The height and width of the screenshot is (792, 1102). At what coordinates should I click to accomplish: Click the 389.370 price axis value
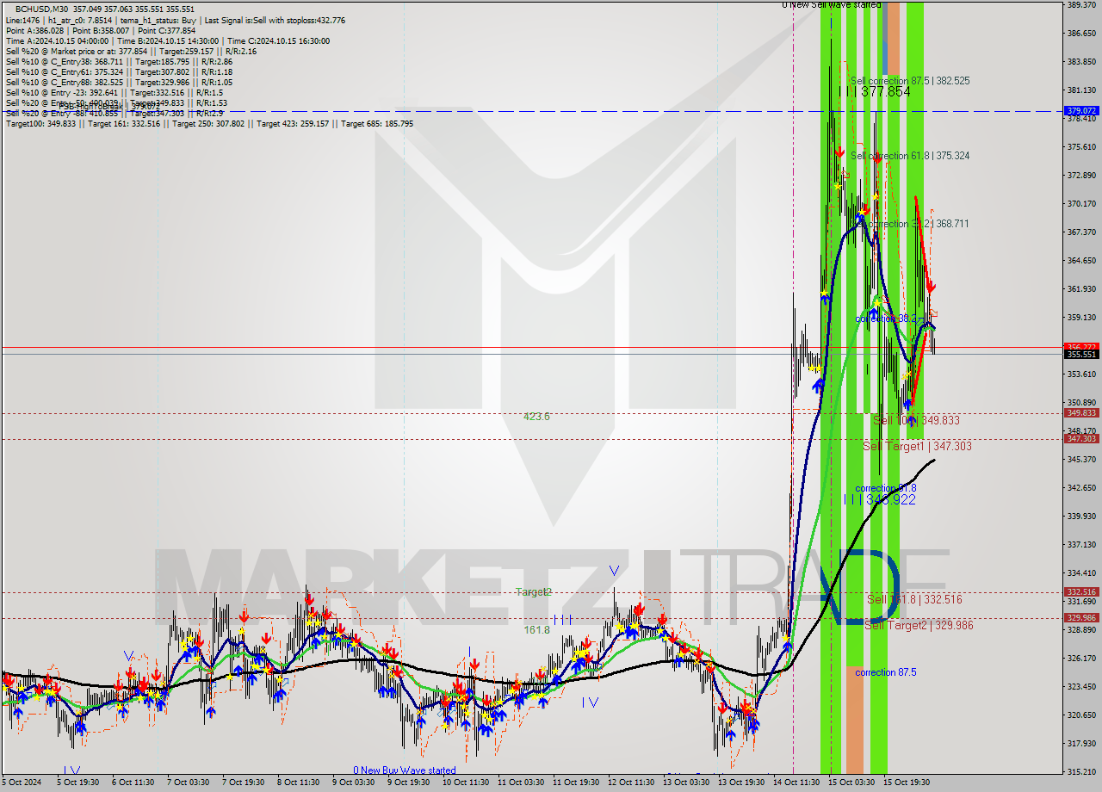[x=1081, y=5]
